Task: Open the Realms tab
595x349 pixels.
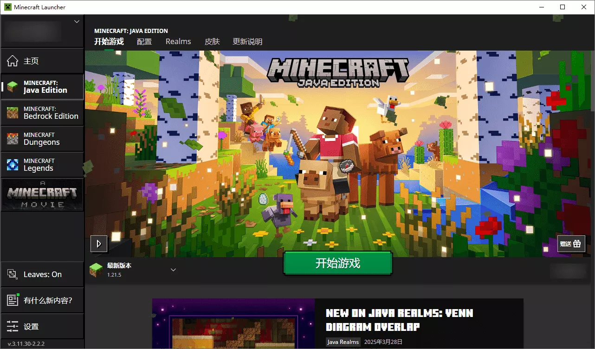Action: (x=178, y=41)
